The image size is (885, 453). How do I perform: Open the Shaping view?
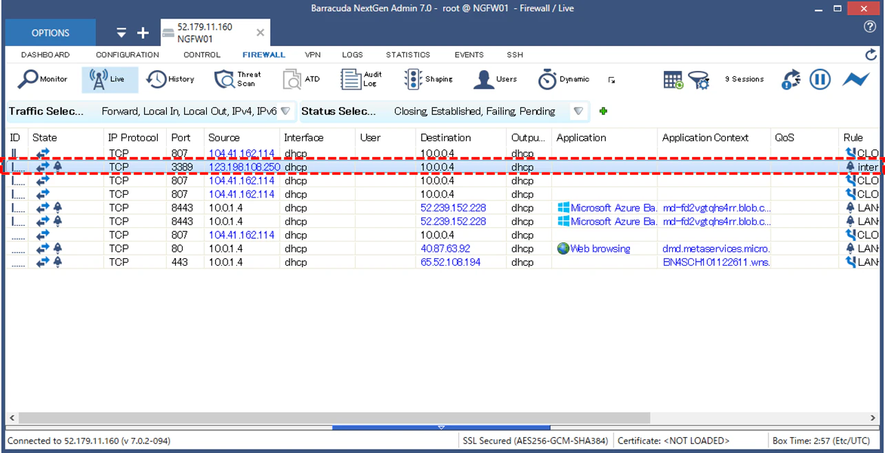coord(429,79)
